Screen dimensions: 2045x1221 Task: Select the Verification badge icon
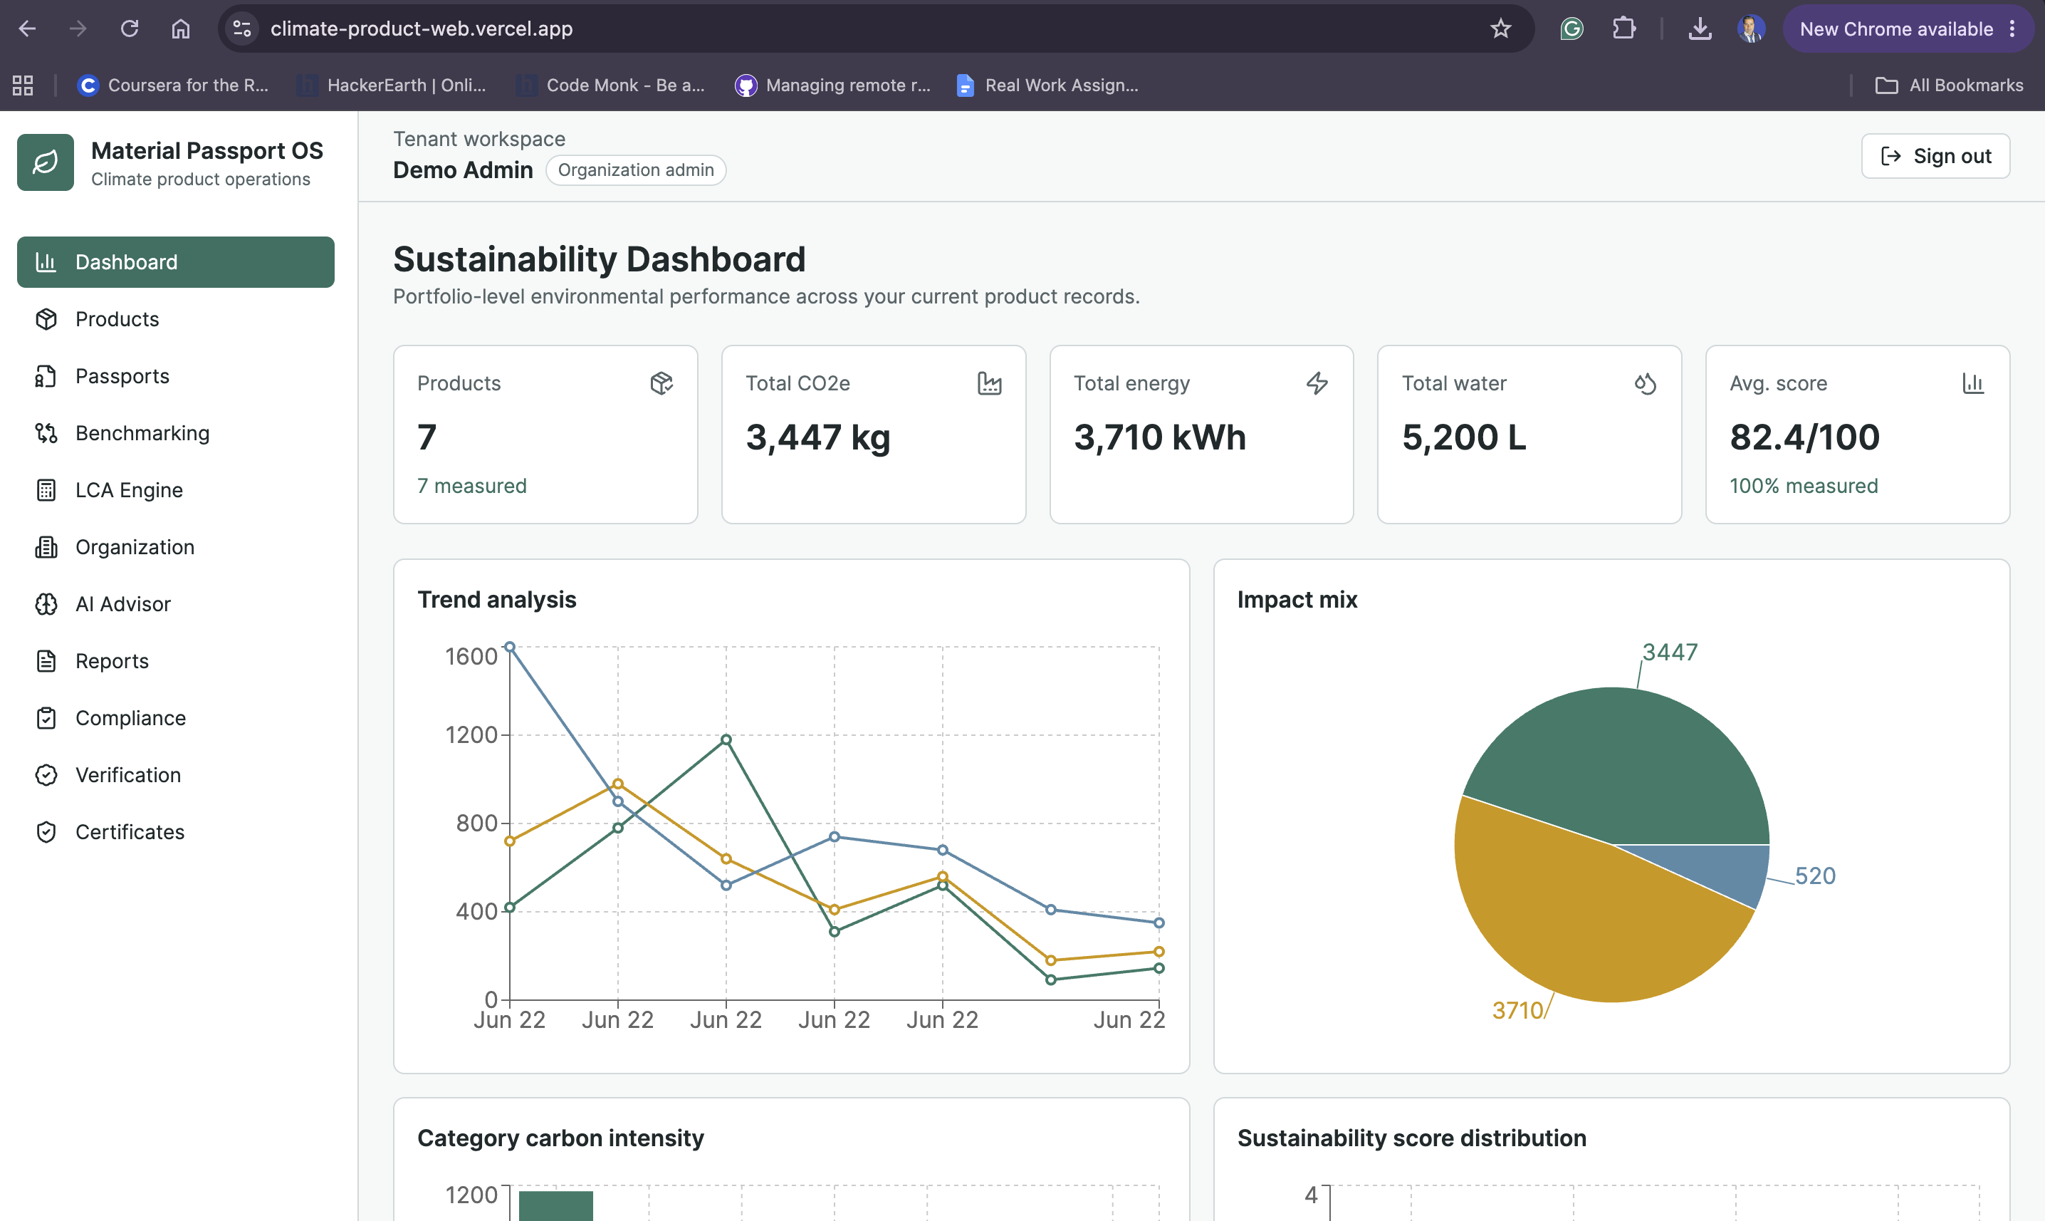tap(46, 775)
